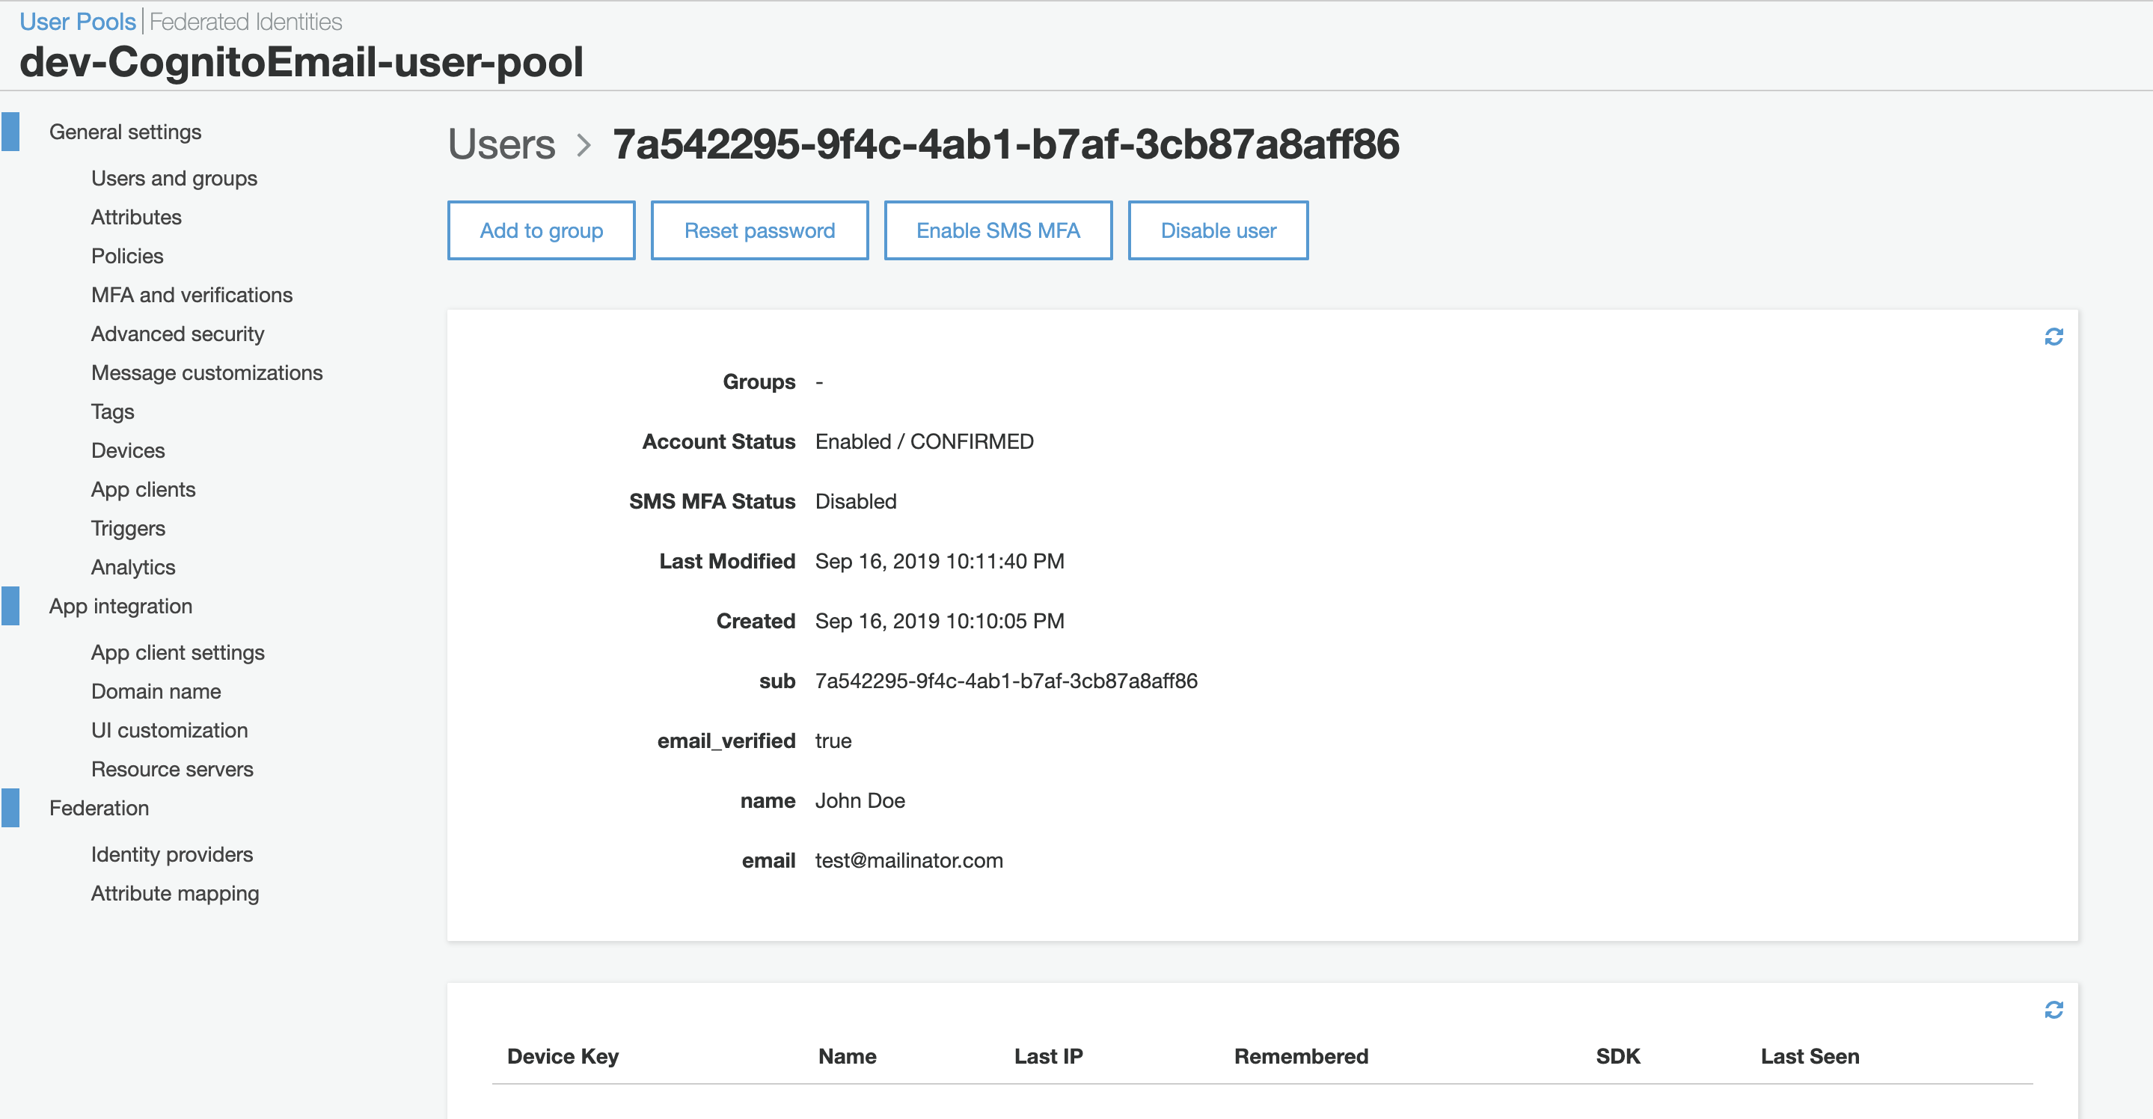Disable this user account
This screenshot has width=2153, height=1119.
1218,230
